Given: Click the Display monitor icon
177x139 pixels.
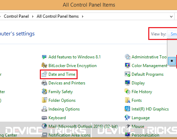Looking at the screenshot, I should (x=127, y=83).
